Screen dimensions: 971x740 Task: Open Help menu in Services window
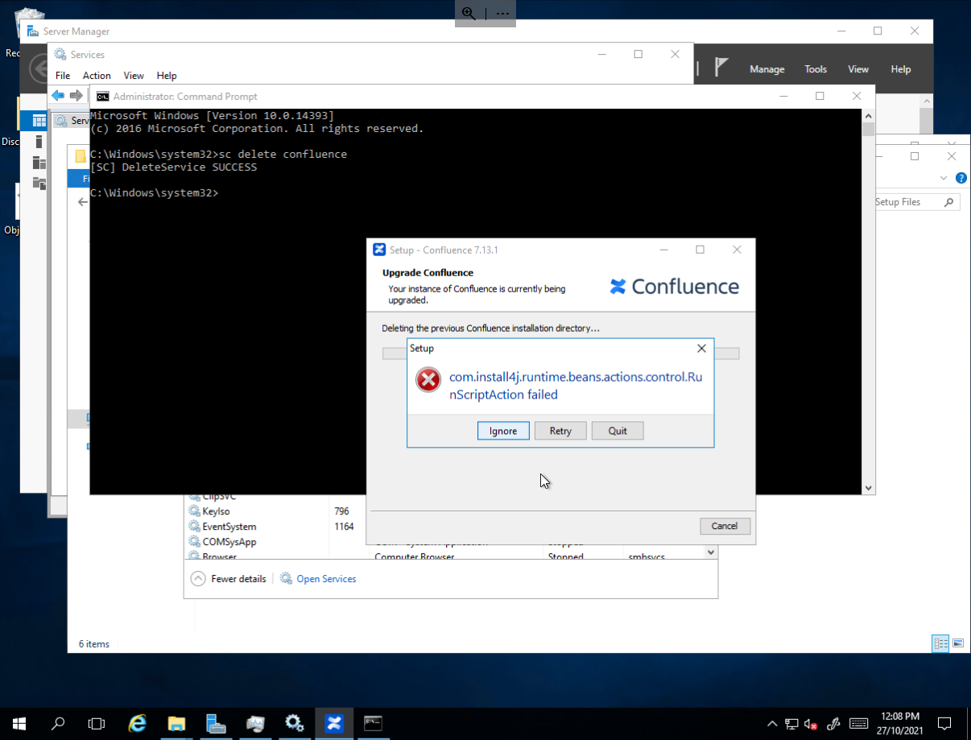[x=167, y=76]
